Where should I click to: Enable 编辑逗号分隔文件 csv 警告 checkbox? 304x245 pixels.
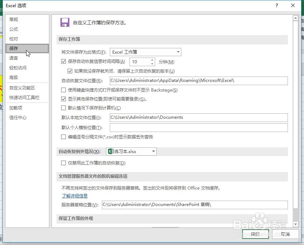[63, 137]
